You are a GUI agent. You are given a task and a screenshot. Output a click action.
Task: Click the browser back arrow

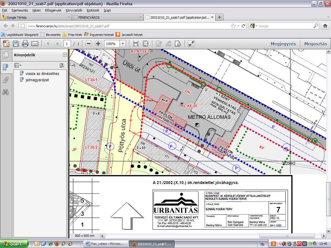click(6, 26)
